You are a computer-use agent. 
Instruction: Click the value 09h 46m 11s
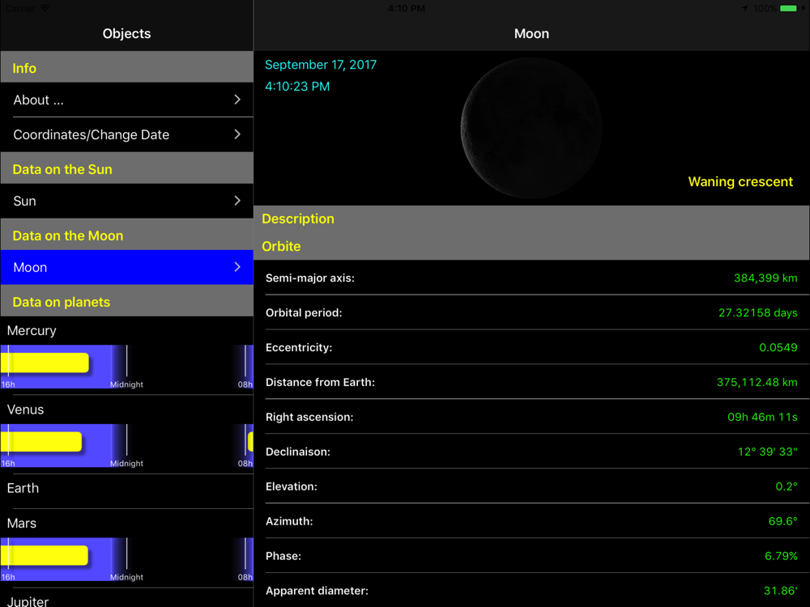click(x=762, y=417)
